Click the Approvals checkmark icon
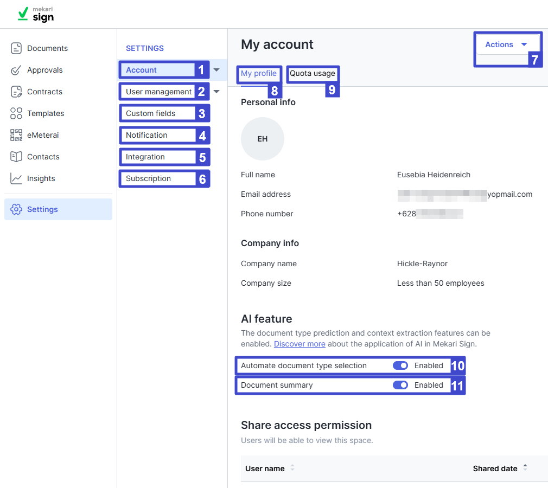Viewport: 548px width, 488px height. 16,70
